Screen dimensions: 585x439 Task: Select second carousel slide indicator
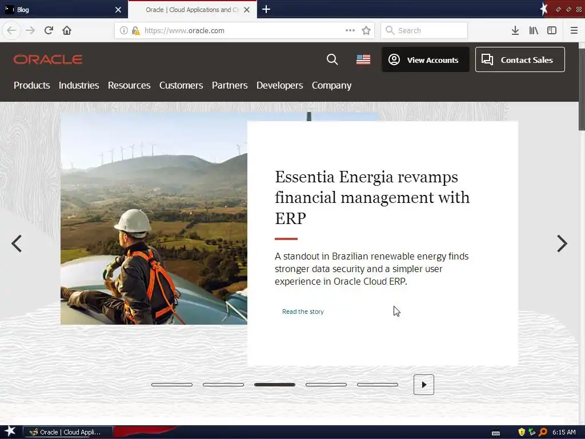(223, 385)
